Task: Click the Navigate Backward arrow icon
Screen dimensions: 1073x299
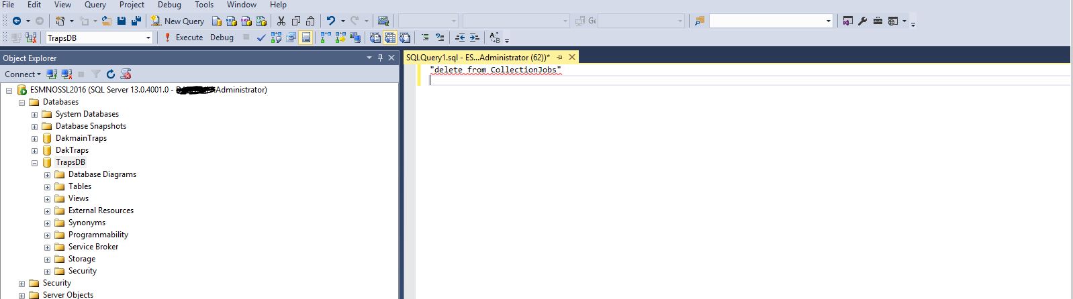Action: (x=17, y=21)
